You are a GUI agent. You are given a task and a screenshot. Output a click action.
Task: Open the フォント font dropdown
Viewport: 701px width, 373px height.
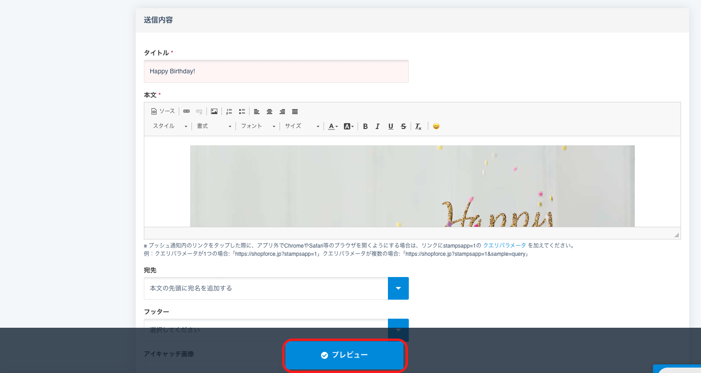click(258, 126)
